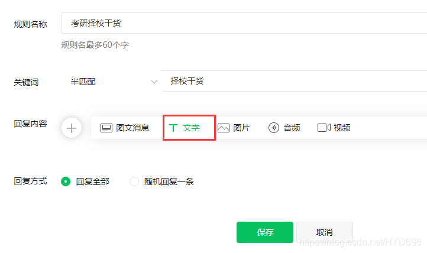Choose the 音频 label in reply types
This screenshot has width=427, height=253.
tap(292, 128)
